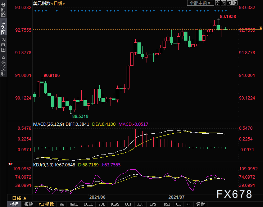This screenshot has height=207, width=263.
Task: Switch to the 分时图 intraday view
Action: click(3, 10)
